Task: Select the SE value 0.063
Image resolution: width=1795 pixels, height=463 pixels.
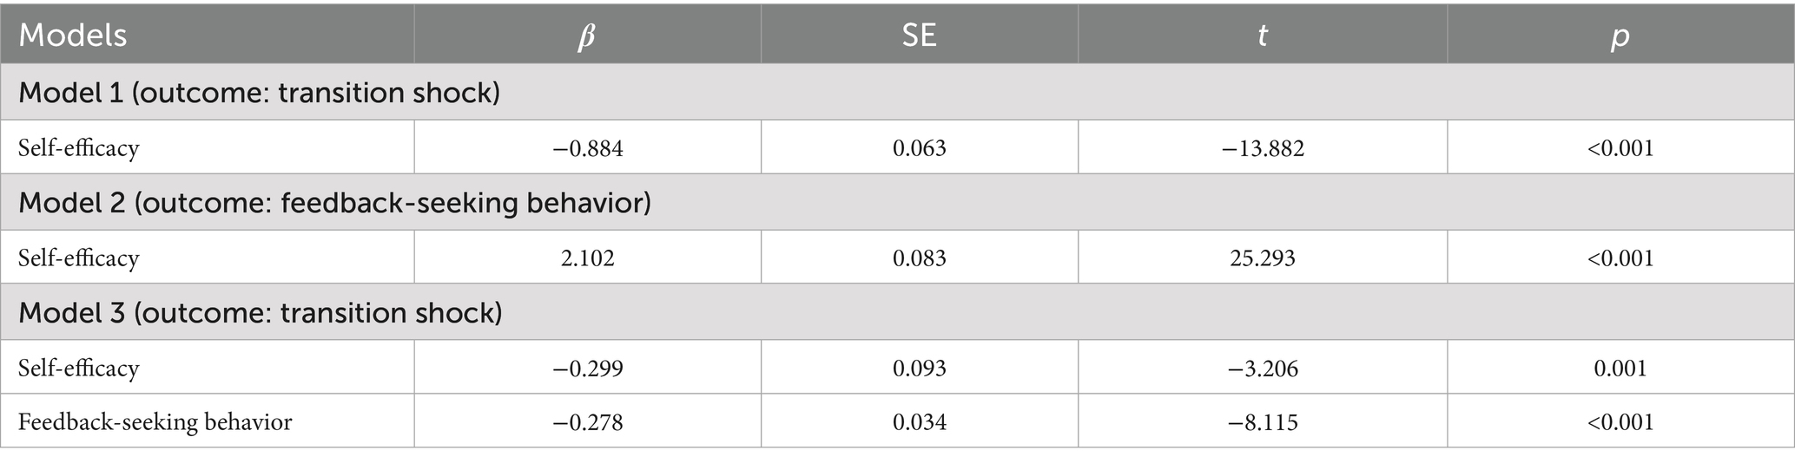Action: tap(919, 148)
